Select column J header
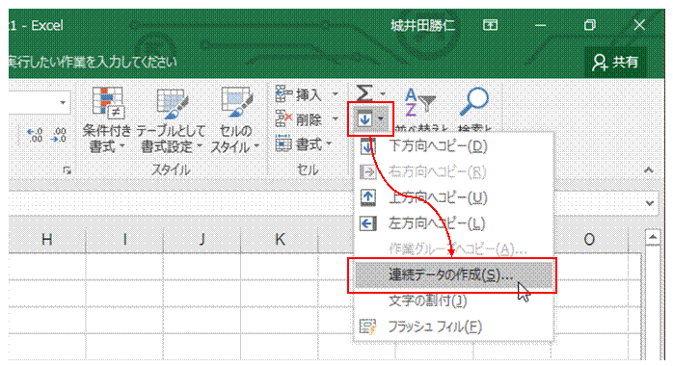The image size is (673, 366). click(x=202, y=239)
